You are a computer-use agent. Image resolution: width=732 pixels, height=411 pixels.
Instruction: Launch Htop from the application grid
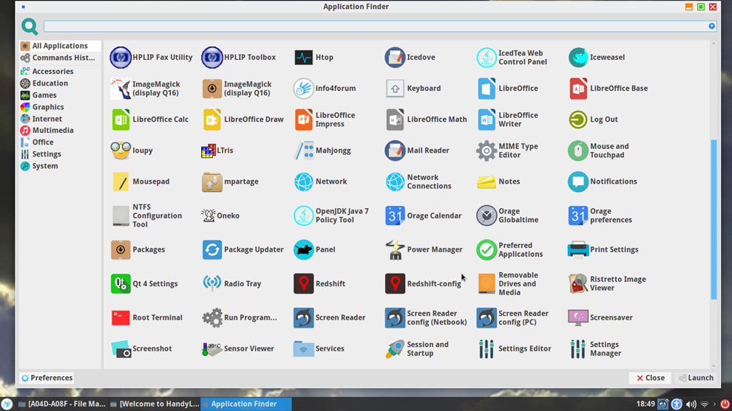pyautogui.click(x=303, y=58)
